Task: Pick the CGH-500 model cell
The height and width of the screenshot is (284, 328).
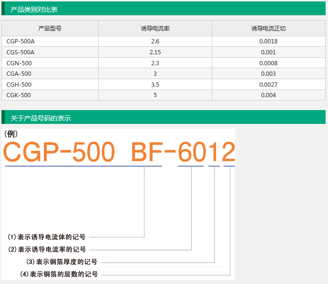Action: coord(19,85)
